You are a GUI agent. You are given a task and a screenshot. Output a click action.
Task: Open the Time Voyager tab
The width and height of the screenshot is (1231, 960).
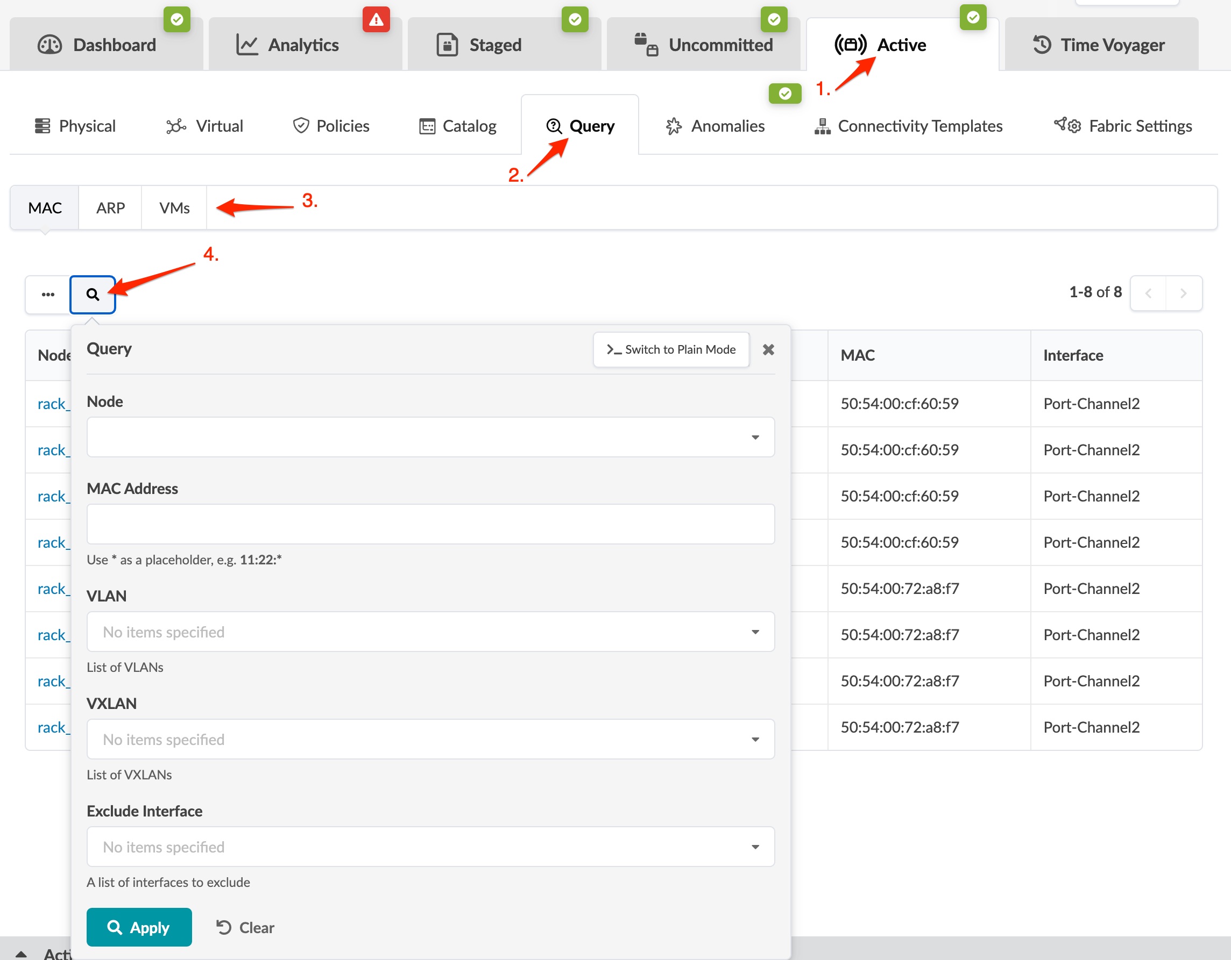coord(1100,45)
